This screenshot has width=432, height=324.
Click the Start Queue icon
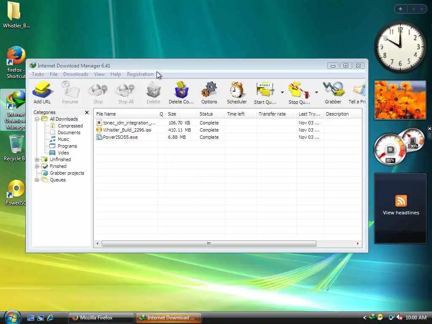[265, 93]
